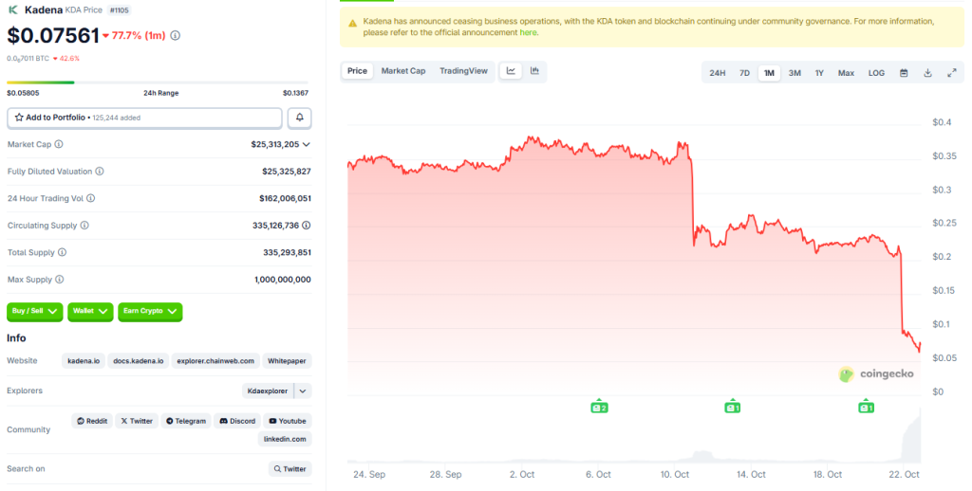This screenshot has height=491, width=972.
Task: Open the calendar date range picker
Action: (x=904, y=73)
